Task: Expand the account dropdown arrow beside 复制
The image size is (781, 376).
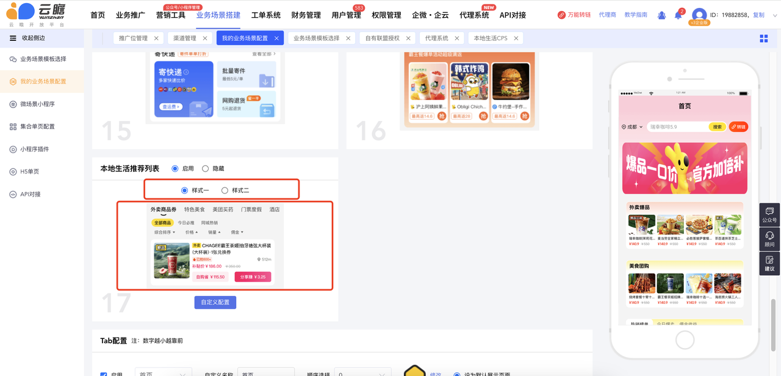Action: tap(775, 15)
